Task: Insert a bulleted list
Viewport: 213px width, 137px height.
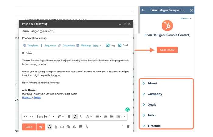Action: point(112,117)
